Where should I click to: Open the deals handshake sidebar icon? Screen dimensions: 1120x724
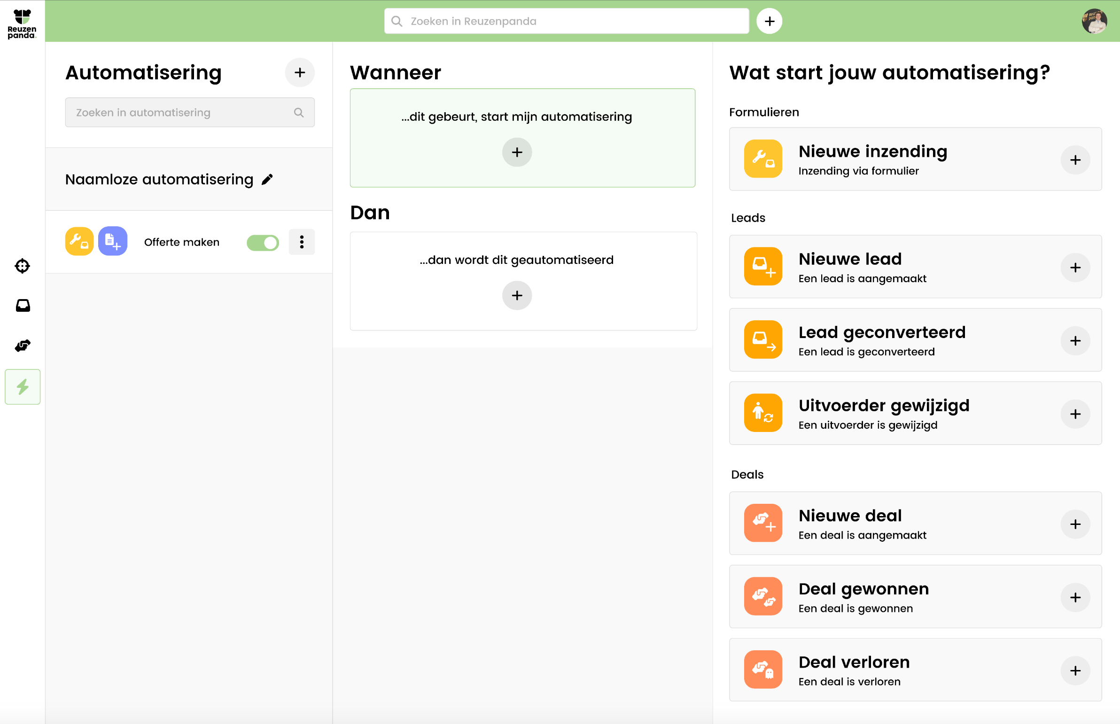[x=23, y=346]
